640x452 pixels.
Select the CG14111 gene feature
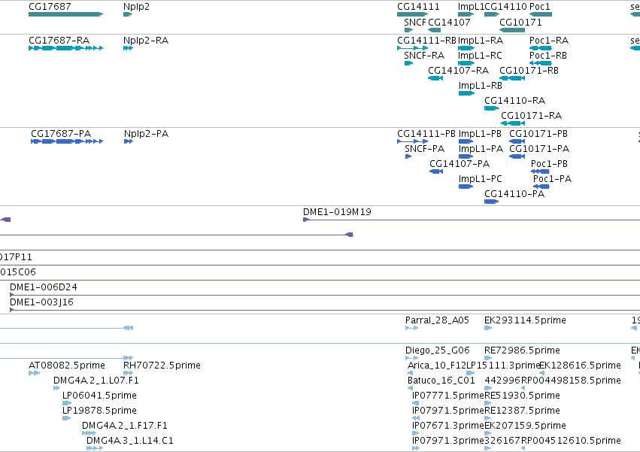click(x=413, y=14)
